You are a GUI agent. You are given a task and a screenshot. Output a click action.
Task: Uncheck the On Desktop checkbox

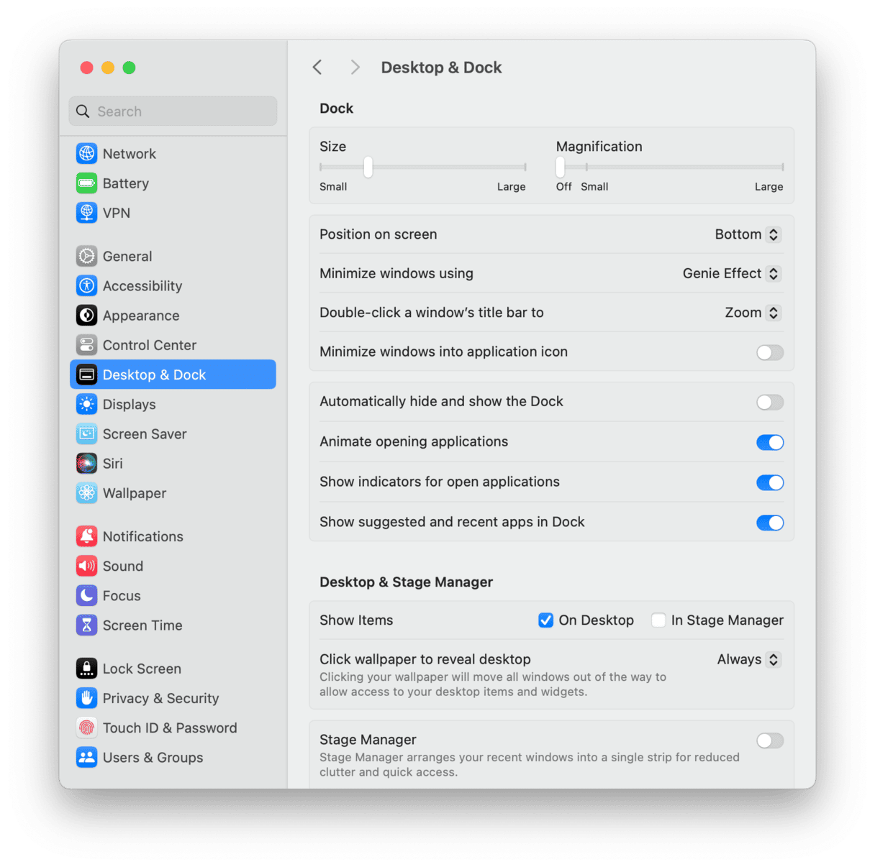point(545,620)
